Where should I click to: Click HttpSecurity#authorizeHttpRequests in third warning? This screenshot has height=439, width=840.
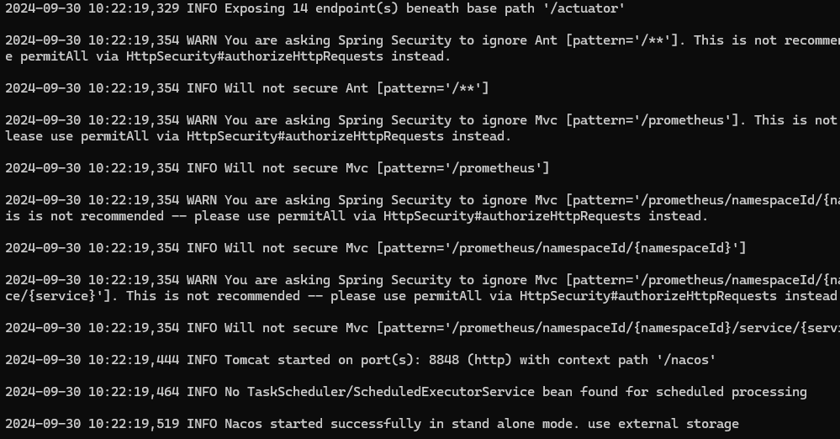[511, 216]
